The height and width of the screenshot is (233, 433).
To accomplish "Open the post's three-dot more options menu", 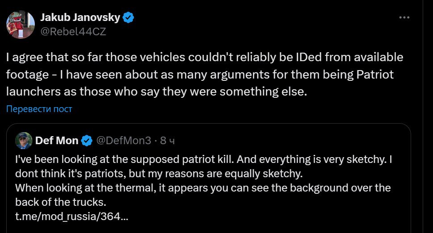I will (404, 18).
